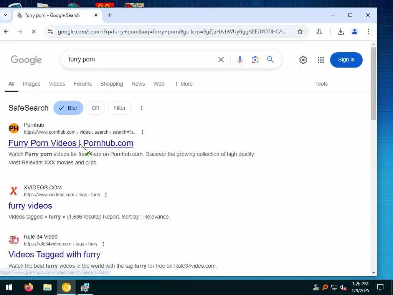
Task: Click the magnifier search button
Action: pyautogui.click(x=270, y=60)
